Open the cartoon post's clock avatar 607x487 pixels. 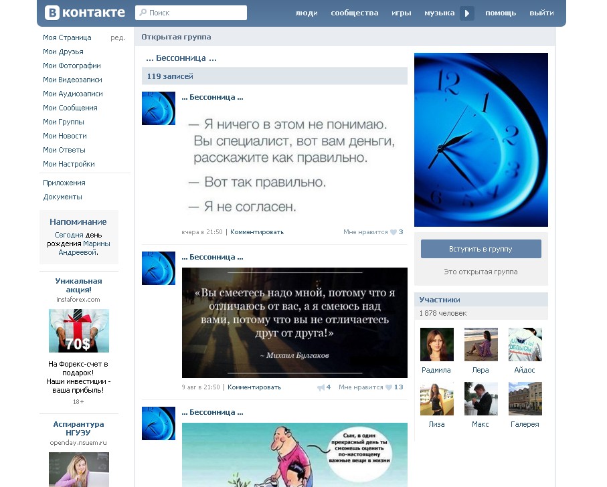159,423
